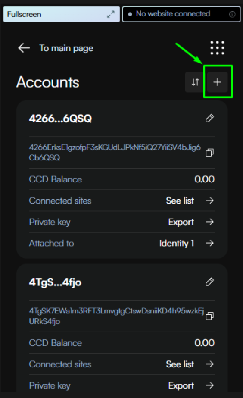Click the sort accounts arrows icon
243x398 pixels.
(195, 82)
